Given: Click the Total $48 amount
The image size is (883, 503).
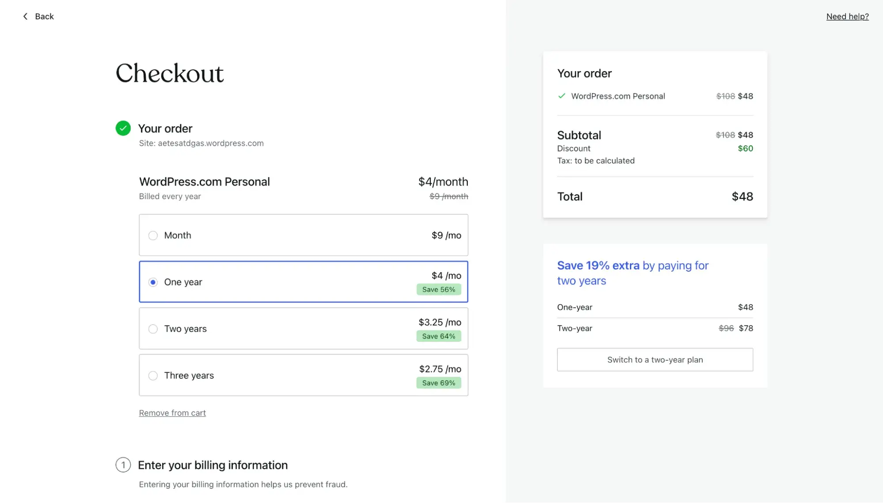Looking at the screenshot, I should [x=742, y=197].
